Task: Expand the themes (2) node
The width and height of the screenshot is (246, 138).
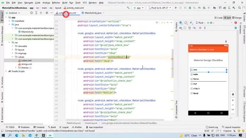Action: coord(16,67)
